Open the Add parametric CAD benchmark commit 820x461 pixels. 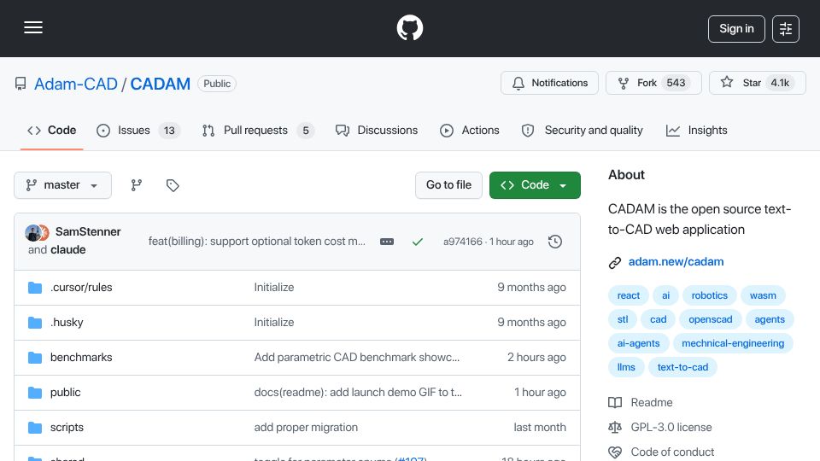coord(357,358)
